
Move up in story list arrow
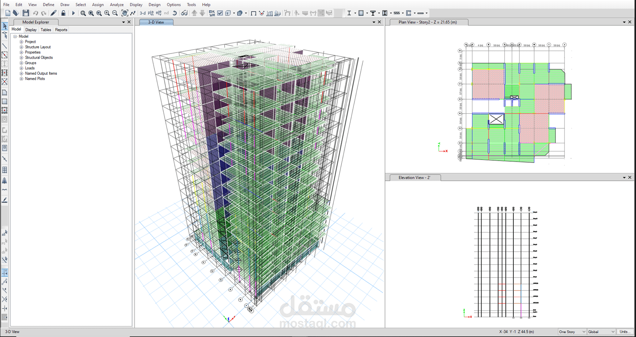click(x=195, y=13)
